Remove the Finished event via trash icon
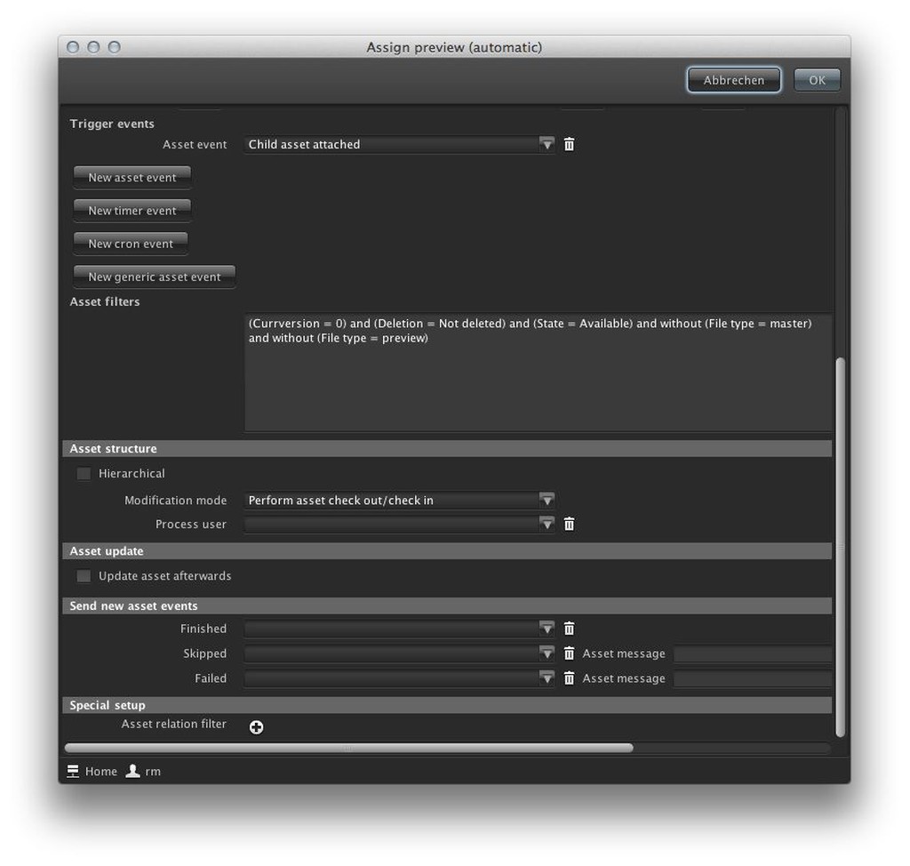 pyautogui.click(x=569, y=628)
